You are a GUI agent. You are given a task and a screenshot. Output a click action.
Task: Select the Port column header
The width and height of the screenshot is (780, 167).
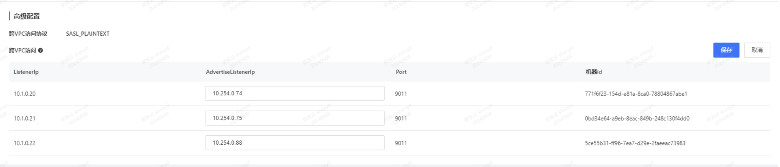[x=401, y=72]
